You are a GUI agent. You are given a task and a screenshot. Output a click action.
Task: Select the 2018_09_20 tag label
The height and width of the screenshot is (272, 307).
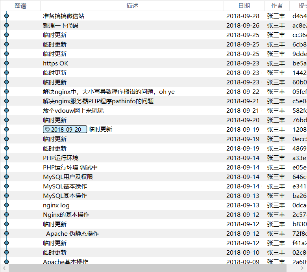(x=65, y=130)
